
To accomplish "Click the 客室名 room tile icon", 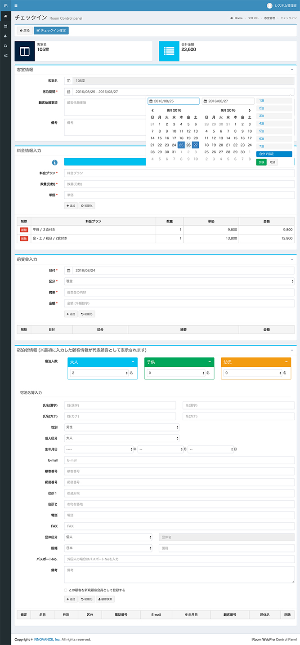I will click(x=25, y=51).
